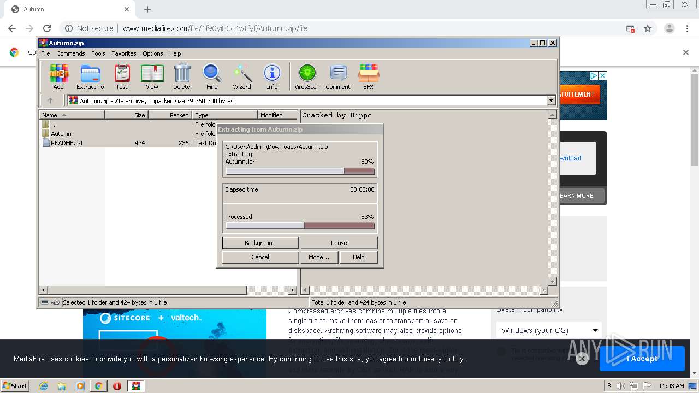Open the File menu in WinRAR

[45, 53]
